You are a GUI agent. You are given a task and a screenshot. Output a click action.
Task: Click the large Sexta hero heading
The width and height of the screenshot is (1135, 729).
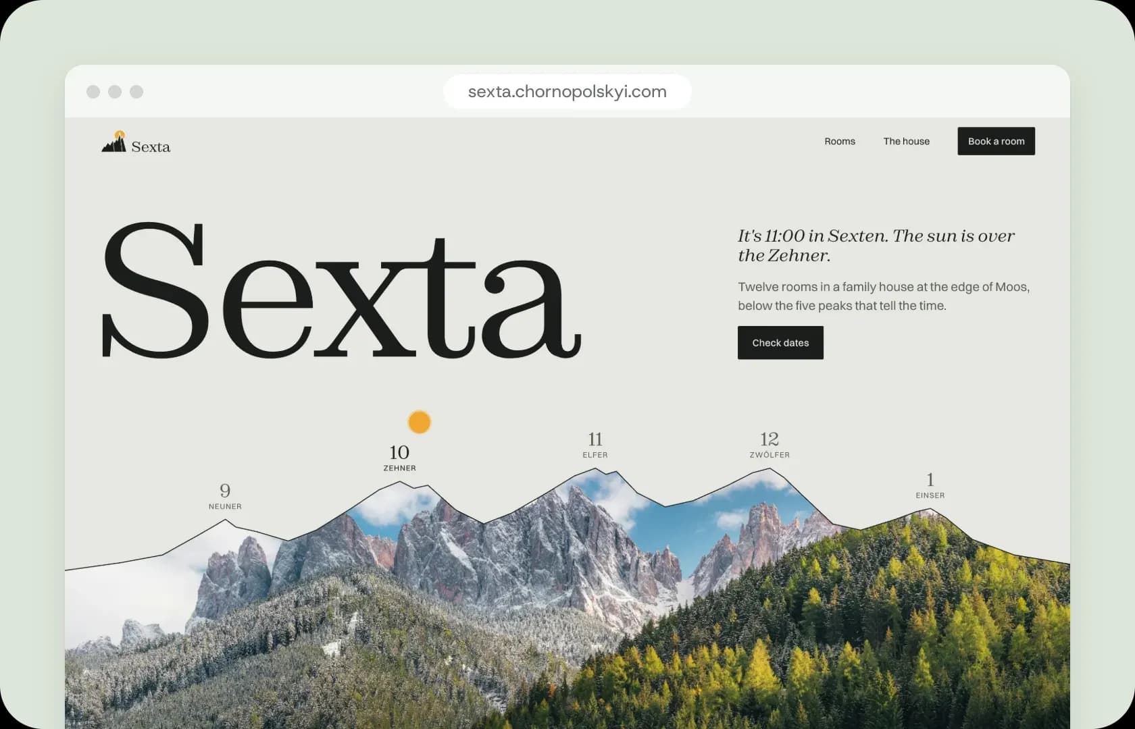(341, 292)
